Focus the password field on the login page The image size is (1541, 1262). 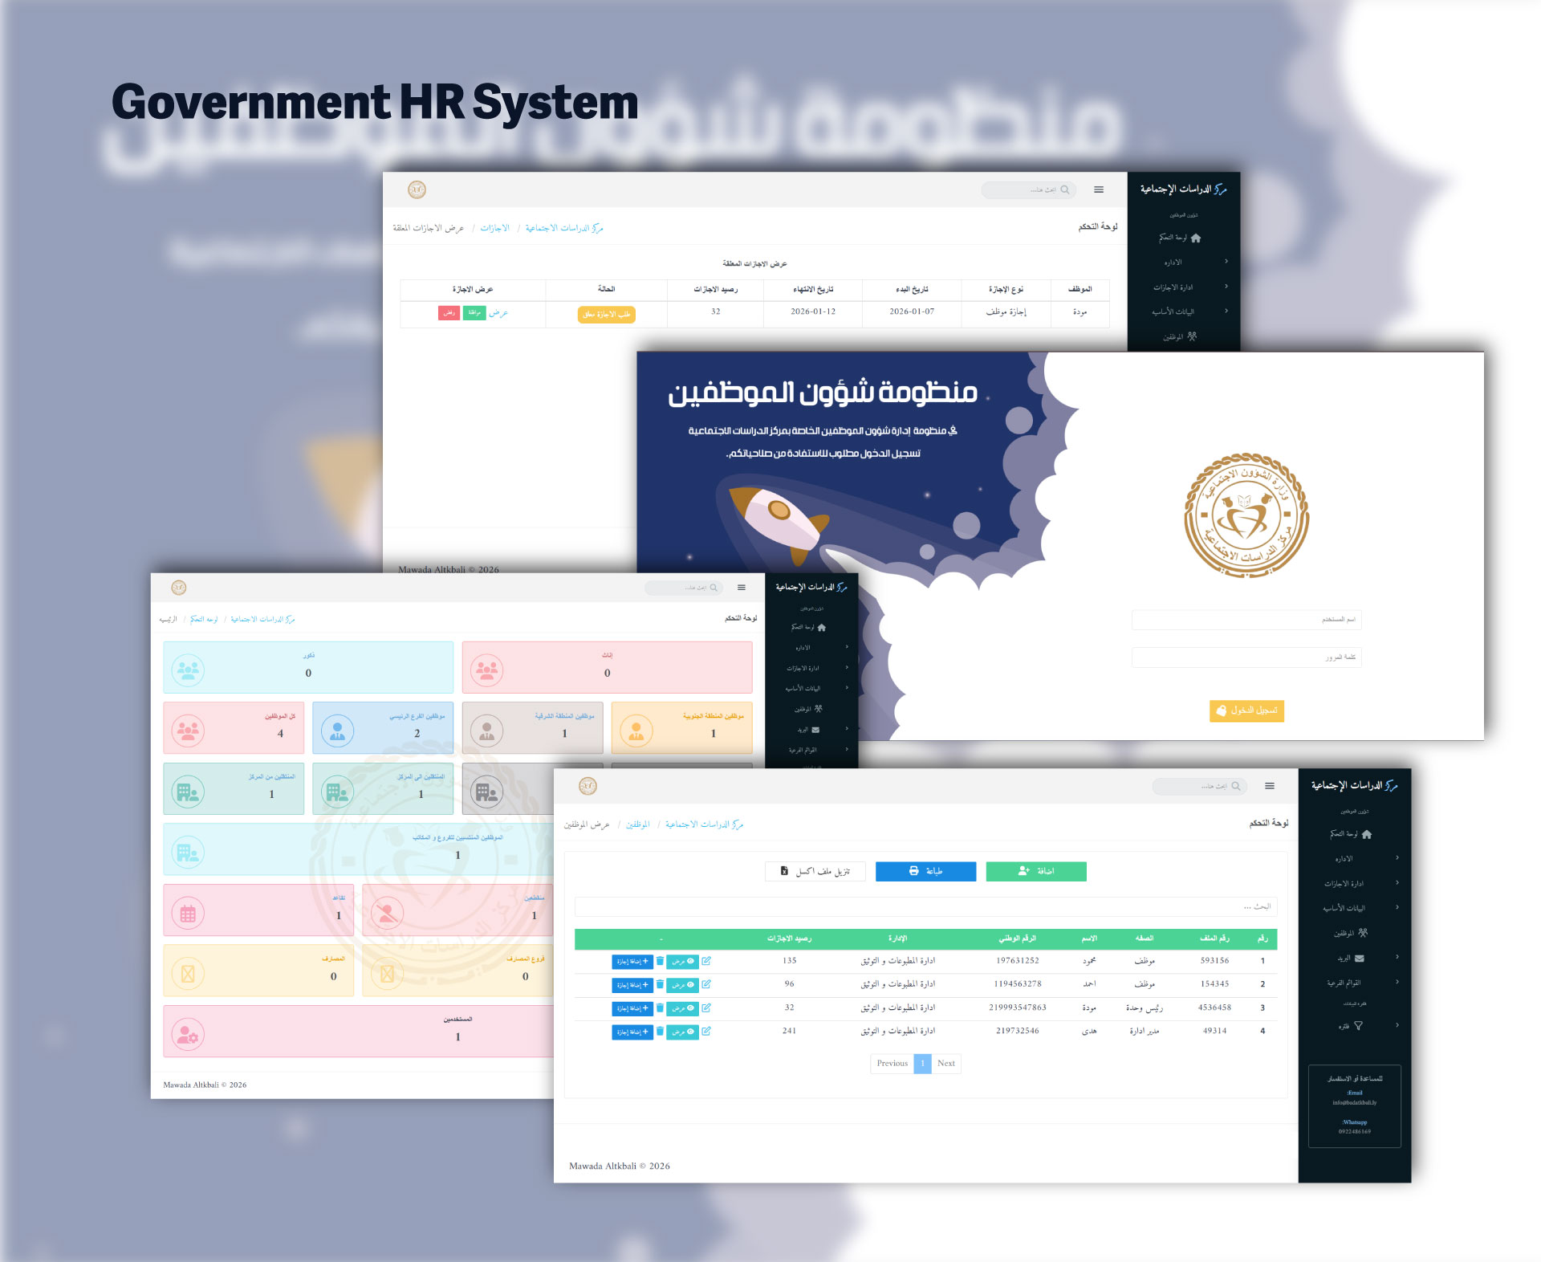(1246, 657)
